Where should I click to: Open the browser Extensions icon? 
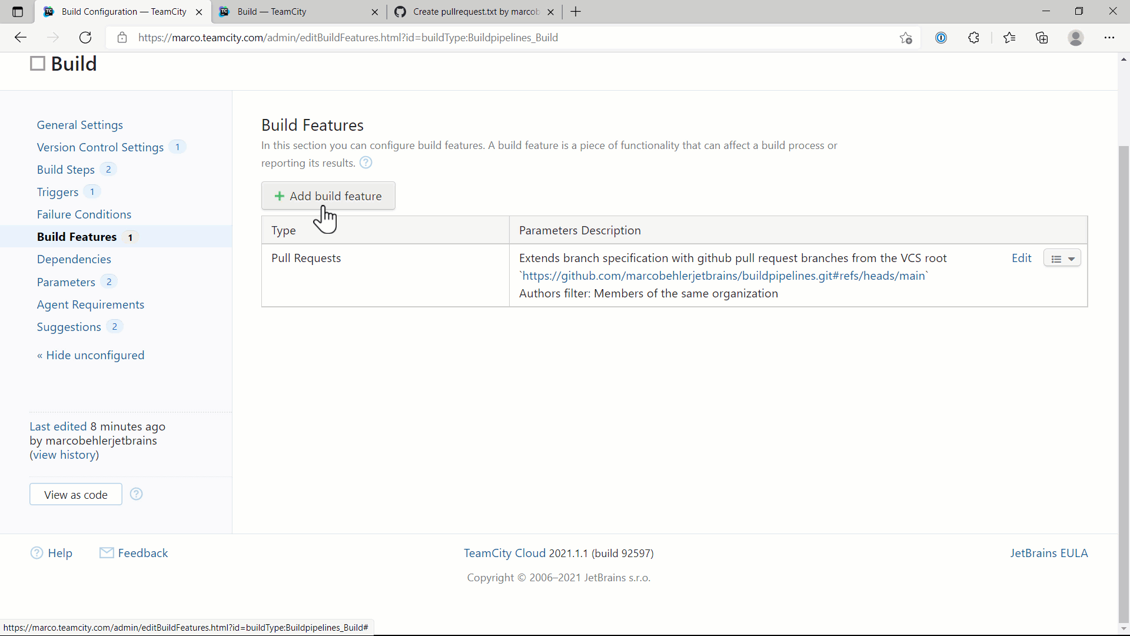973,37
